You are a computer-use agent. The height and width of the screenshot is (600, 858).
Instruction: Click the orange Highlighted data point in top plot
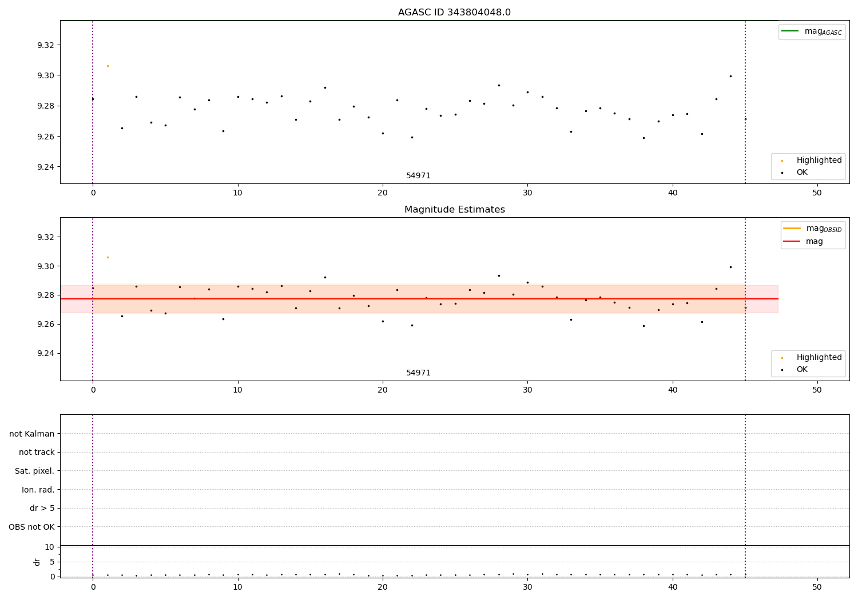pyautogui.click(x=108, y=66)
